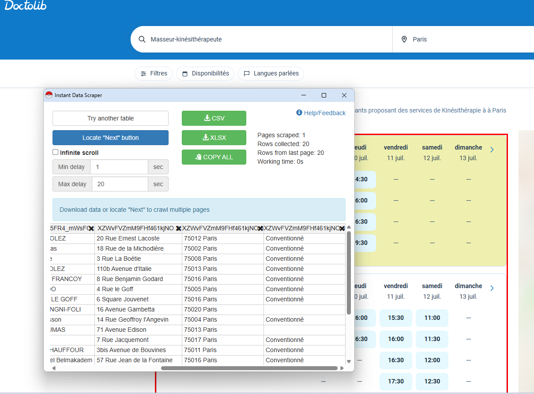The image size is (534, 394).
Task: Expand next week in the lower availability calendar
Action: click(492, 288)
